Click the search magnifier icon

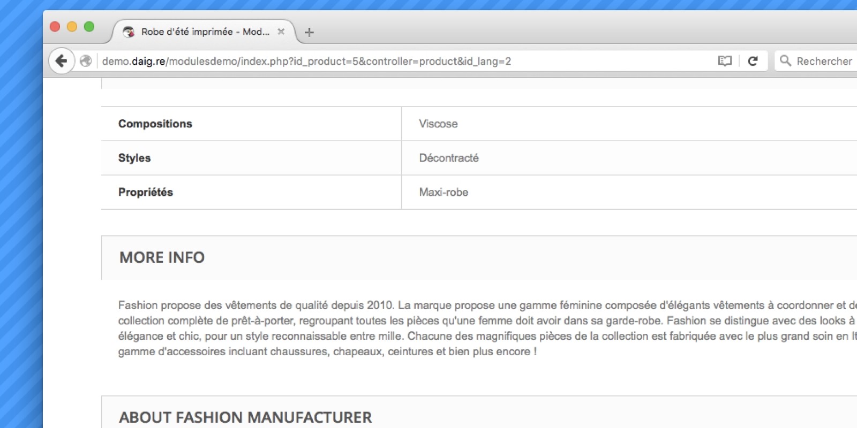(785, 60)
